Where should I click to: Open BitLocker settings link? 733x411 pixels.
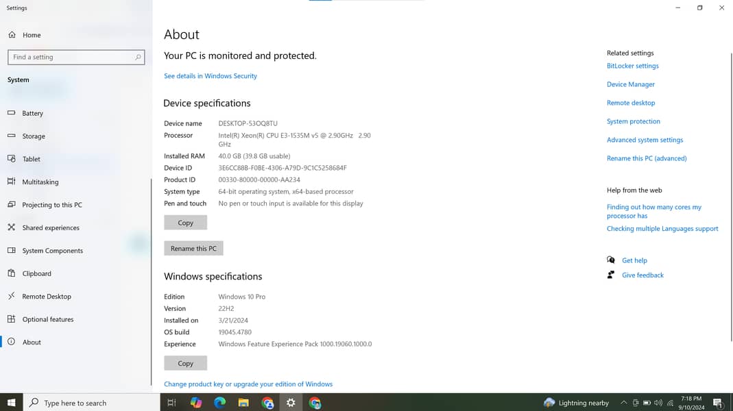[x=632, y=66]
